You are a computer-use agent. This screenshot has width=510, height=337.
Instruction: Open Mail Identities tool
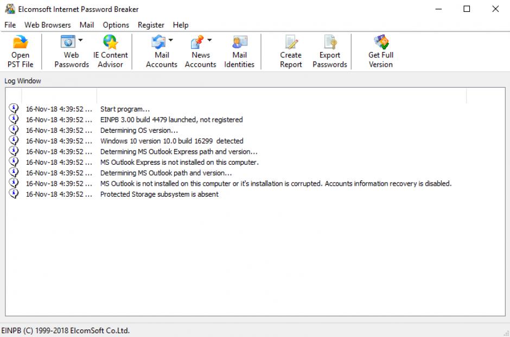pyautogui.click(x=239, y=51)
